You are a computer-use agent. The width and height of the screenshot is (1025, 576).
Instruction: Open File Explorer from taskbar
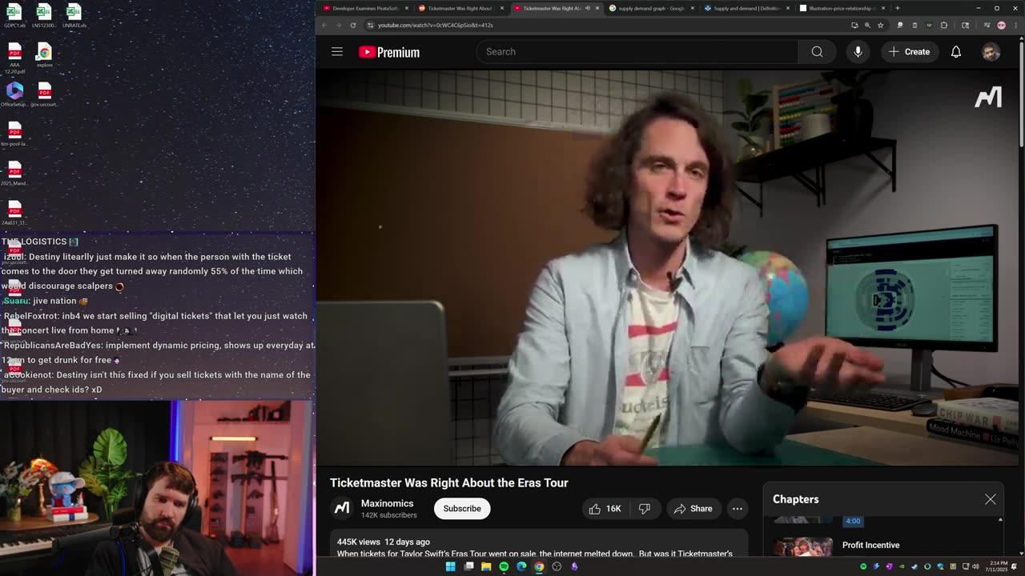pos(486,566)
